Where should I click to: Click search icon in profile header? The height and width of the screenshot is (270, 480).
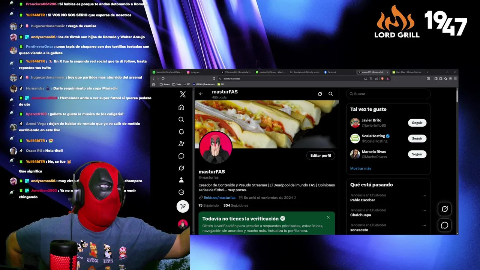tap(330, 94)
